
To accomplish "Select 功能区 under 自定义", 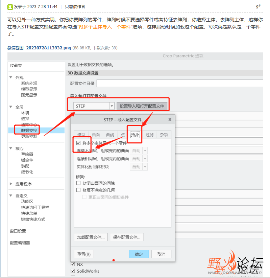I will coord(27,202).
